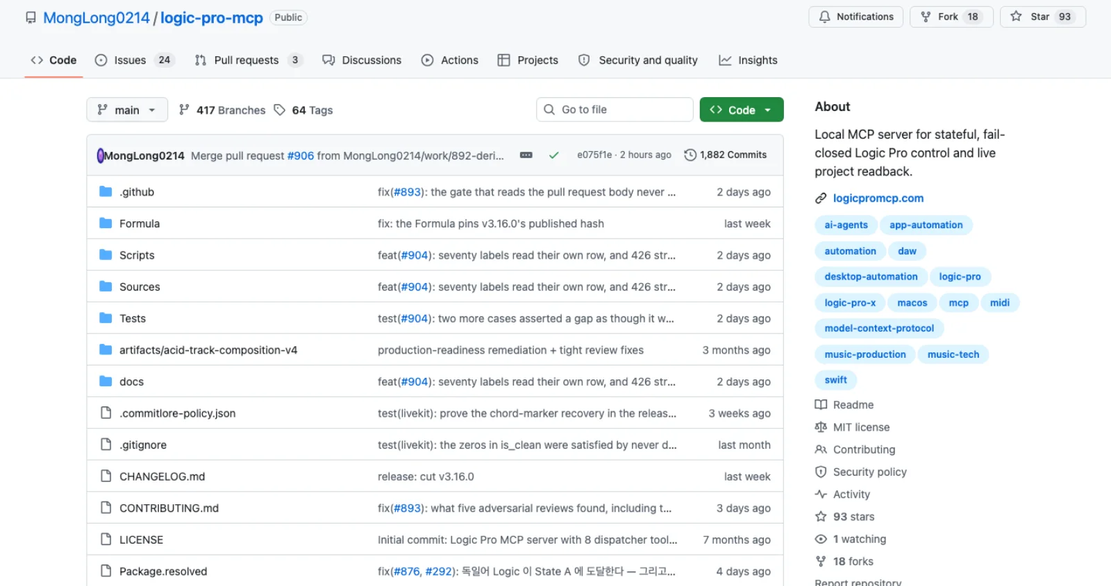Screen dimensions: 1111x586
Task: Open the .commitlore-policy.json file
Action: [x=178, y=413]
